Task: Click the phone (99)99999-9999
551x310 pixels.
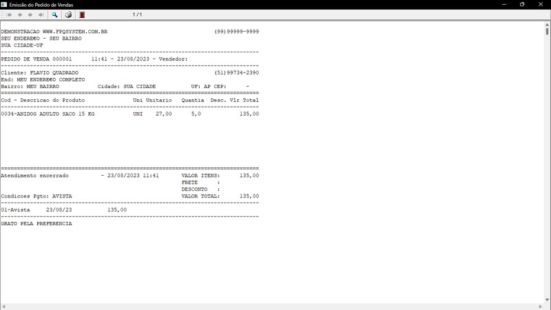Action: [x=236, y=32]
